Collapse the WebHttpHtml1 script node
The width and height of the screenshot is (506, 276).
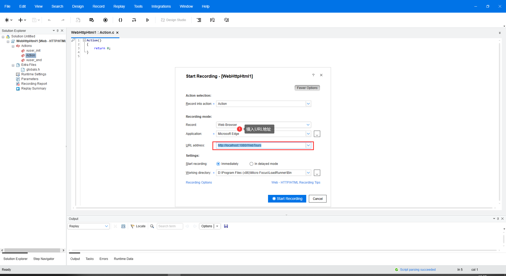click(8, 41)
